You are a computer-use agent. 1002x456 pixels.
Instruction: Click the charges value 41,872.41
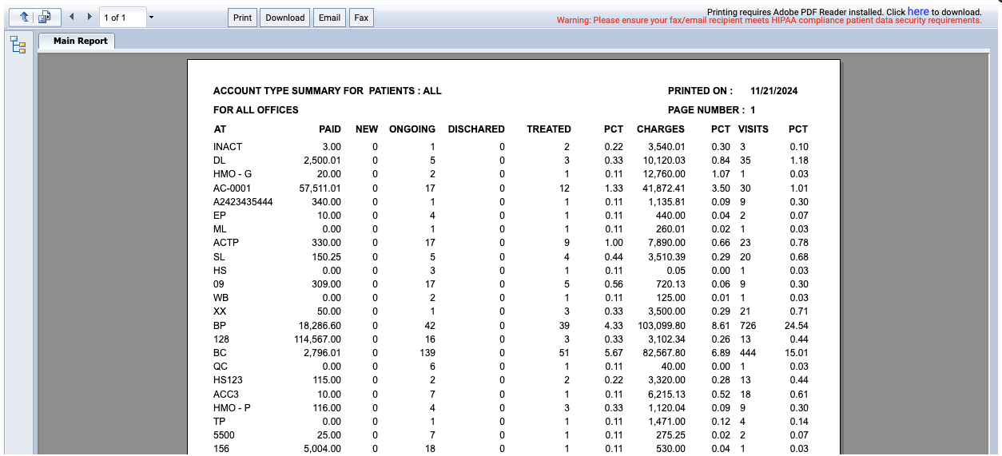click(x=663, y=188)
